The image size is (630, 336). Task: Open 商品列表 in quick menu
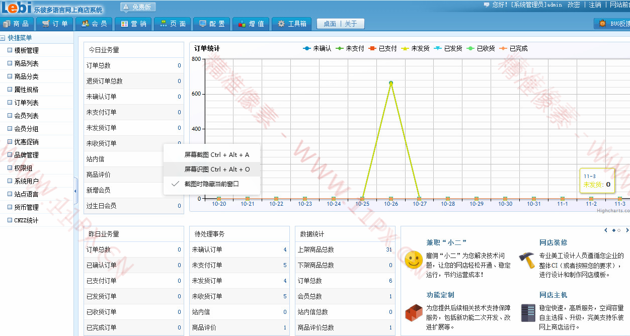(x=26, y=63)
